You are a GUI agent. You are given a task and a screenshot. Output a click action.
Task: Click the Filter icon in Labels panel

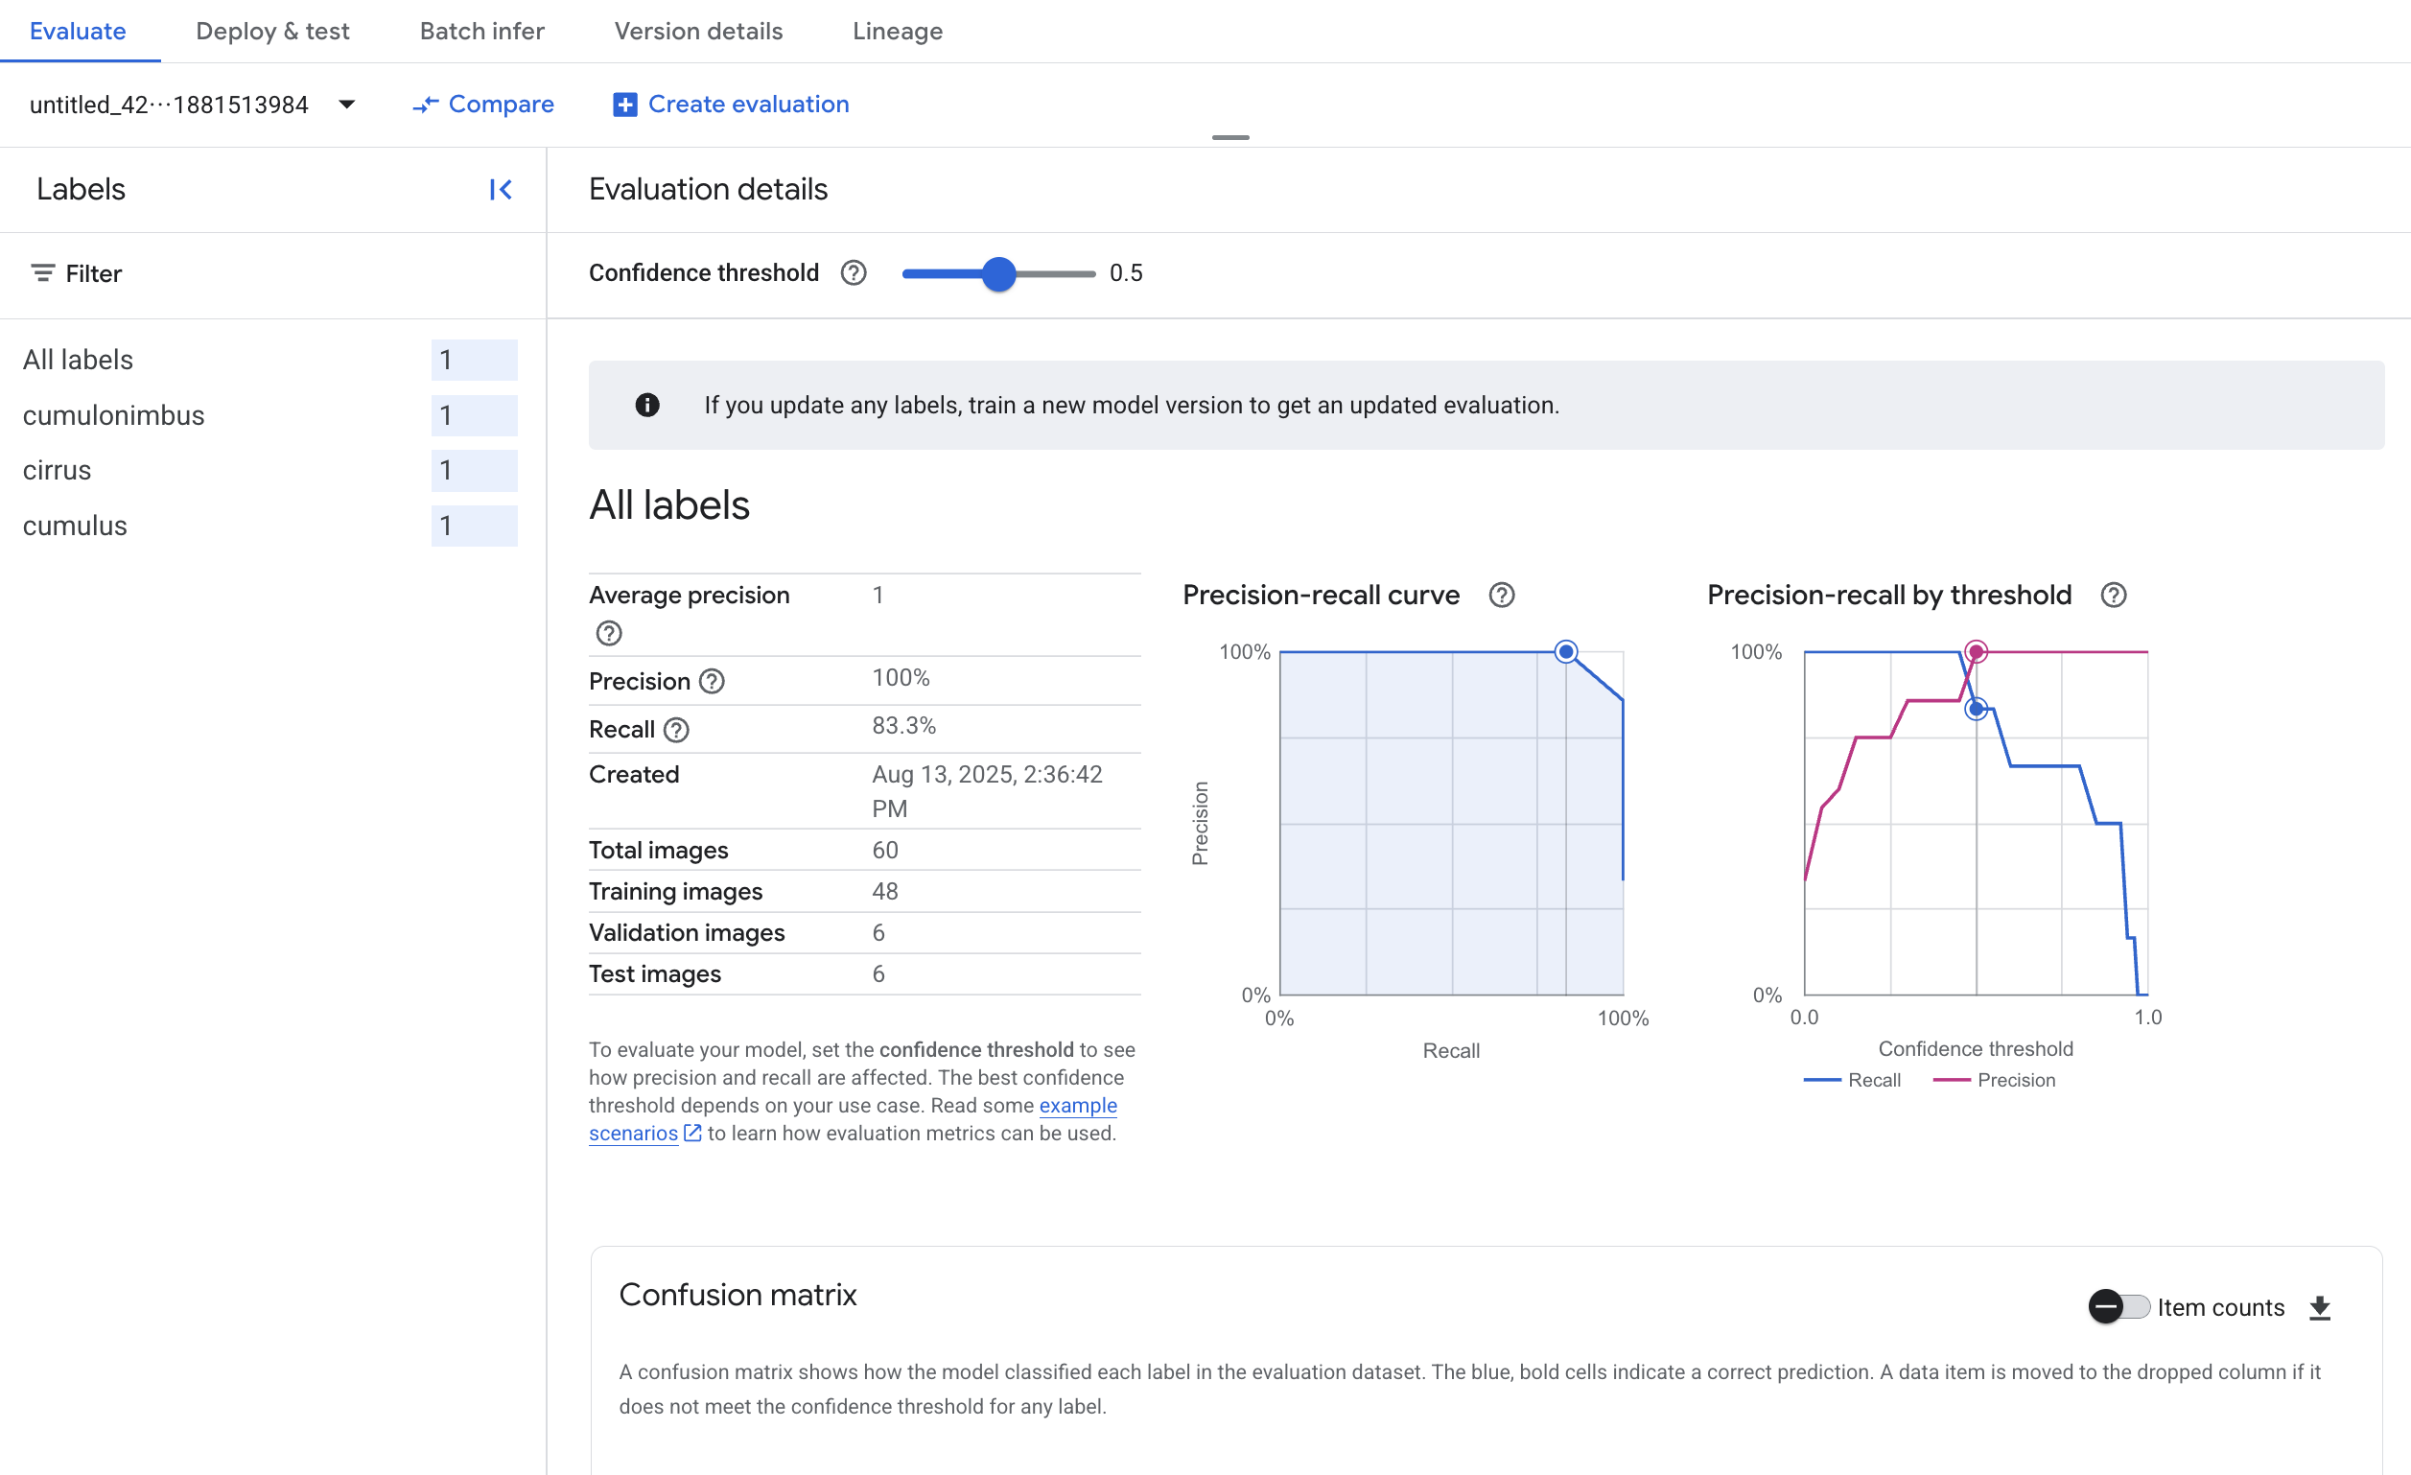[x=42, y=273]
